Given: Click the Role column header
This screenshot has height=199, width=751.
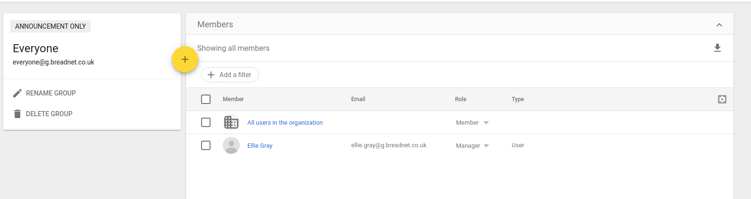Looking at the screenshot, I should (460, 99).
